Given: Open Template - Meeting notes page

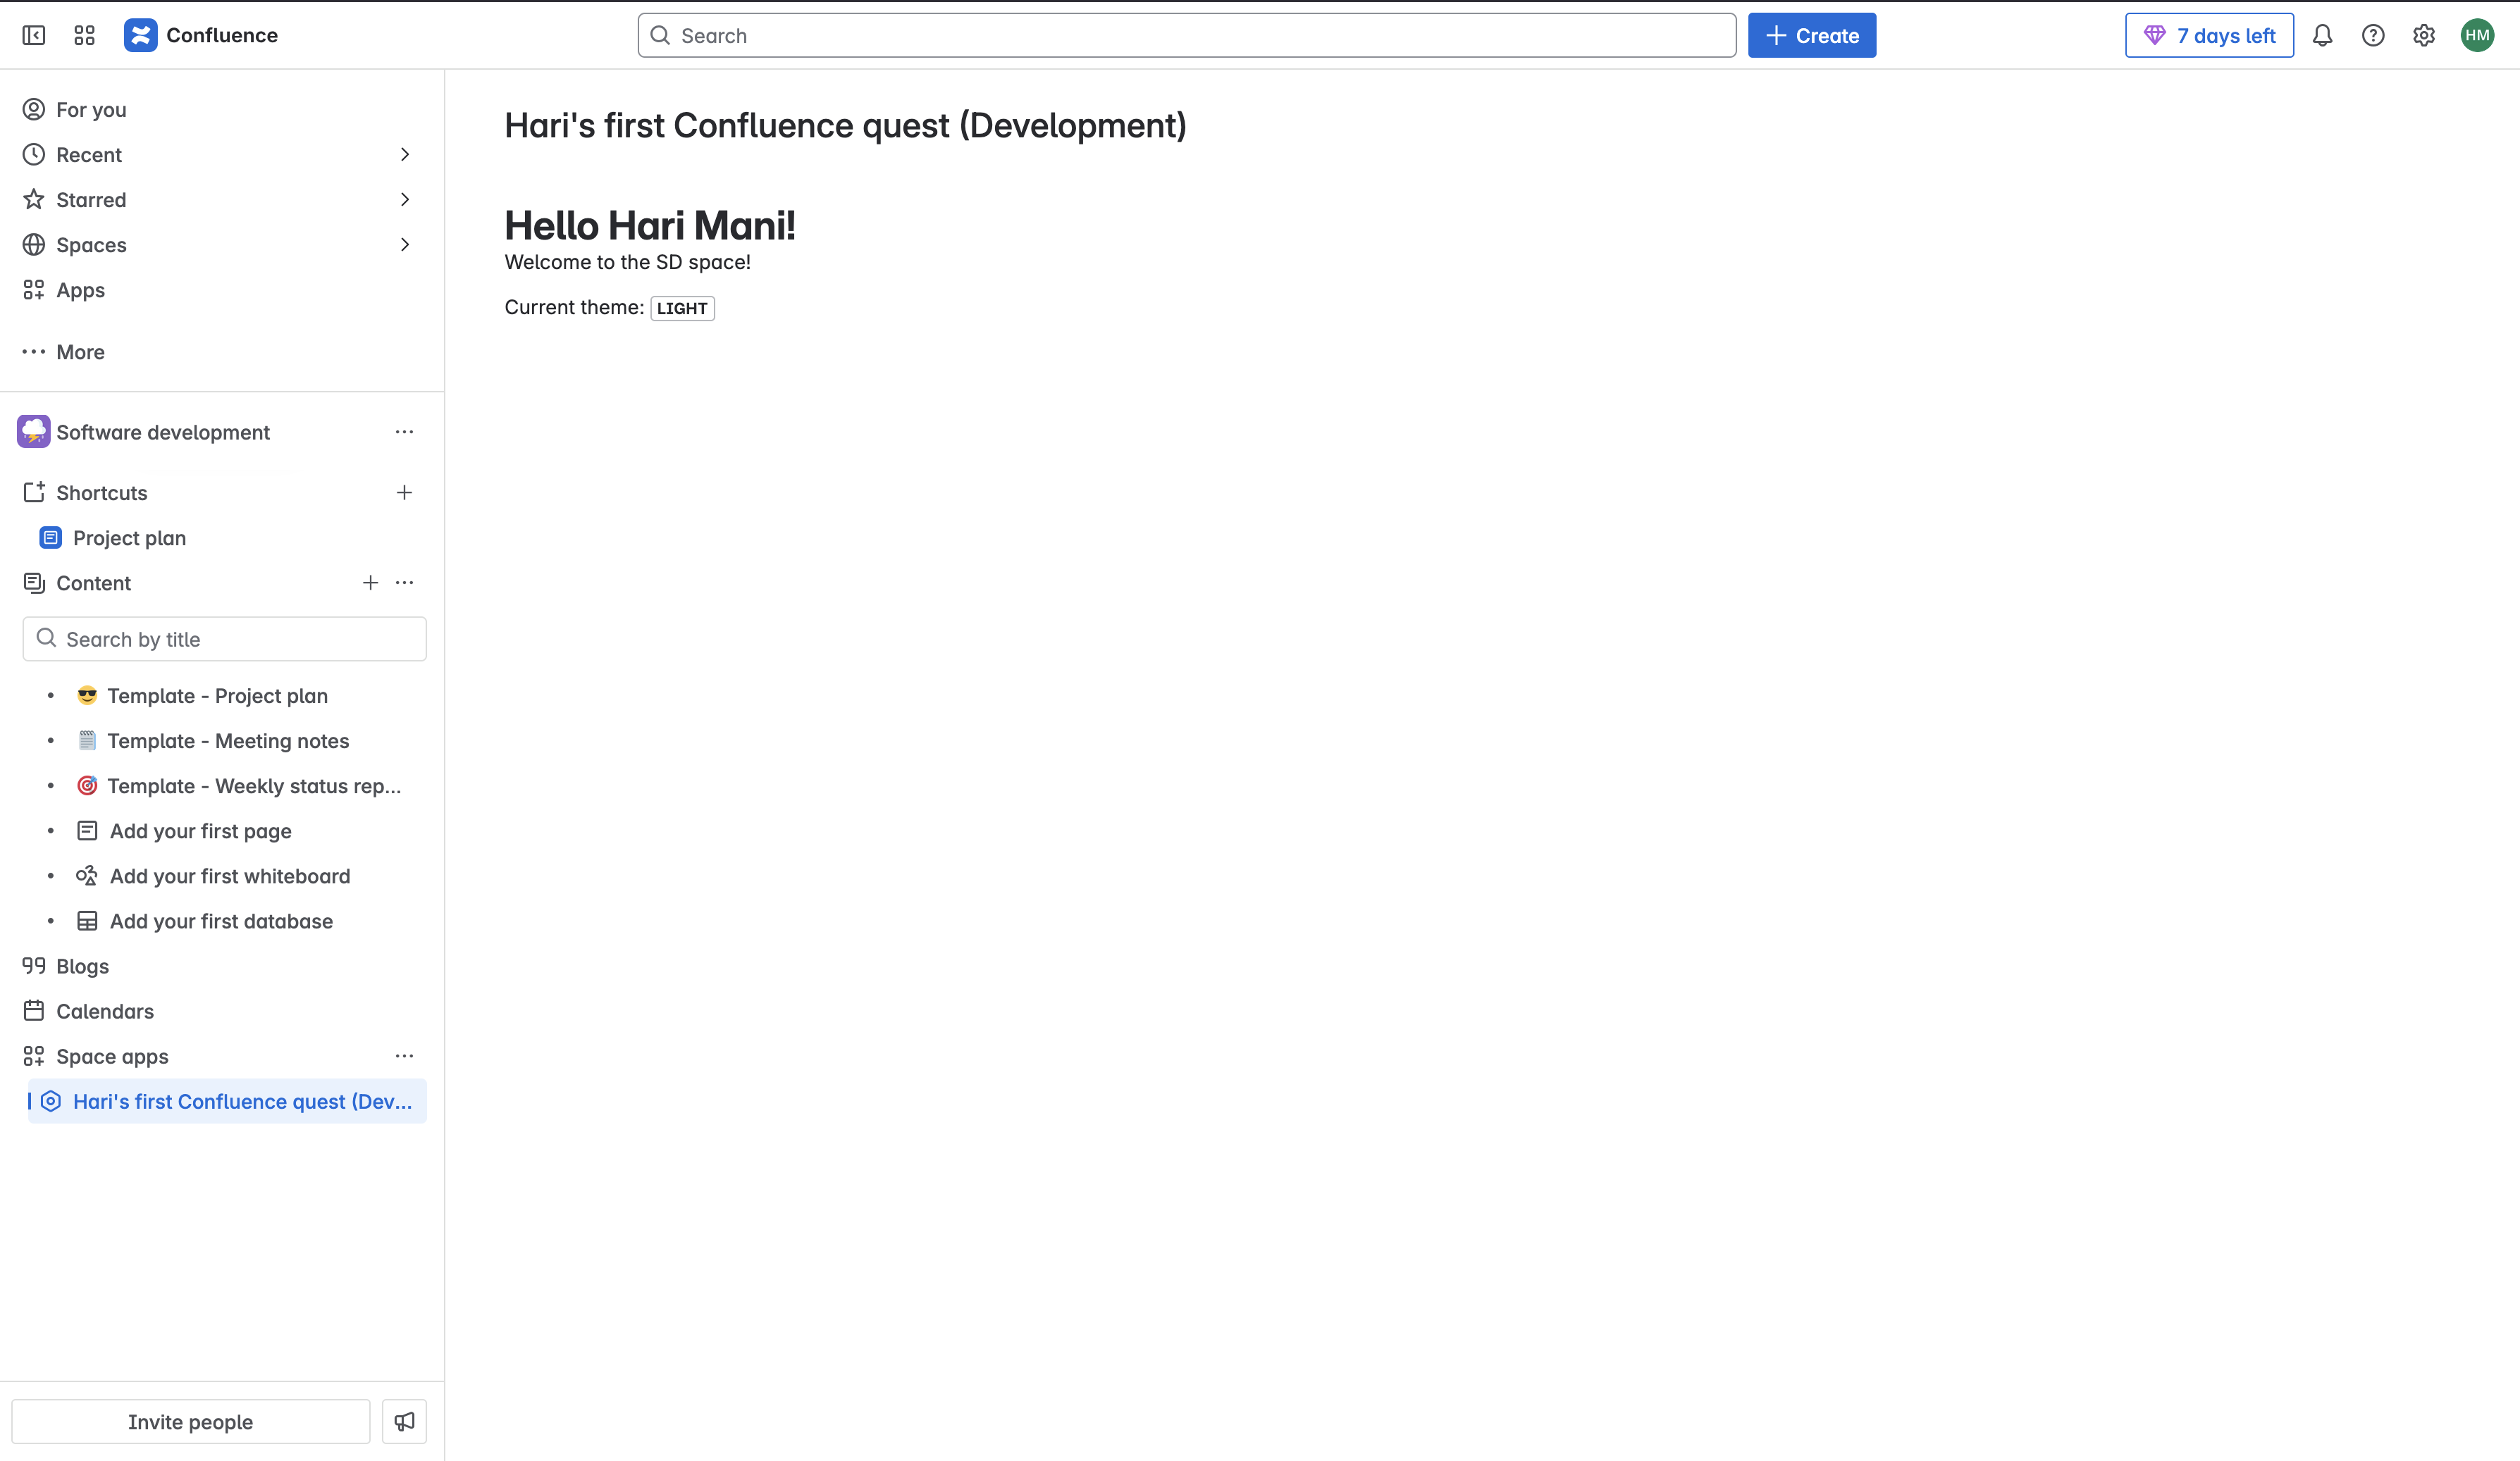Looking at the screenshot, I should point(228,742).
